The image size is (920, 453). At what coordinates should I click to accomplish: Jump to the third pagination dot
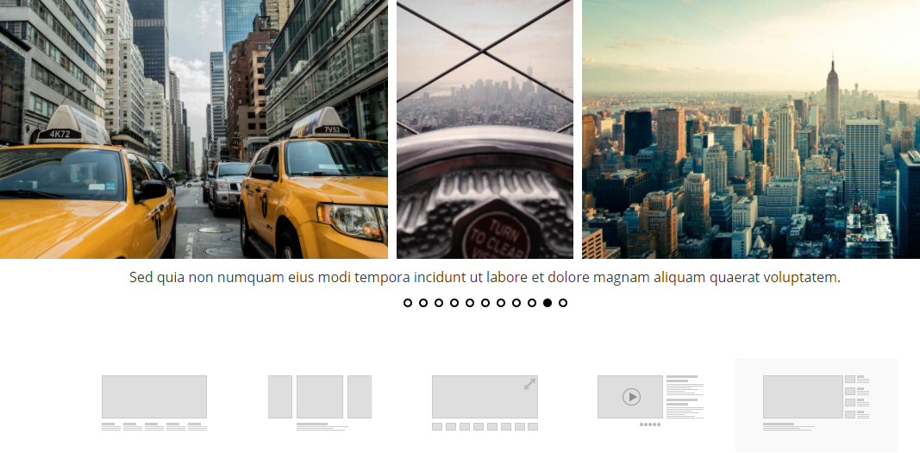tap(439, 303)
